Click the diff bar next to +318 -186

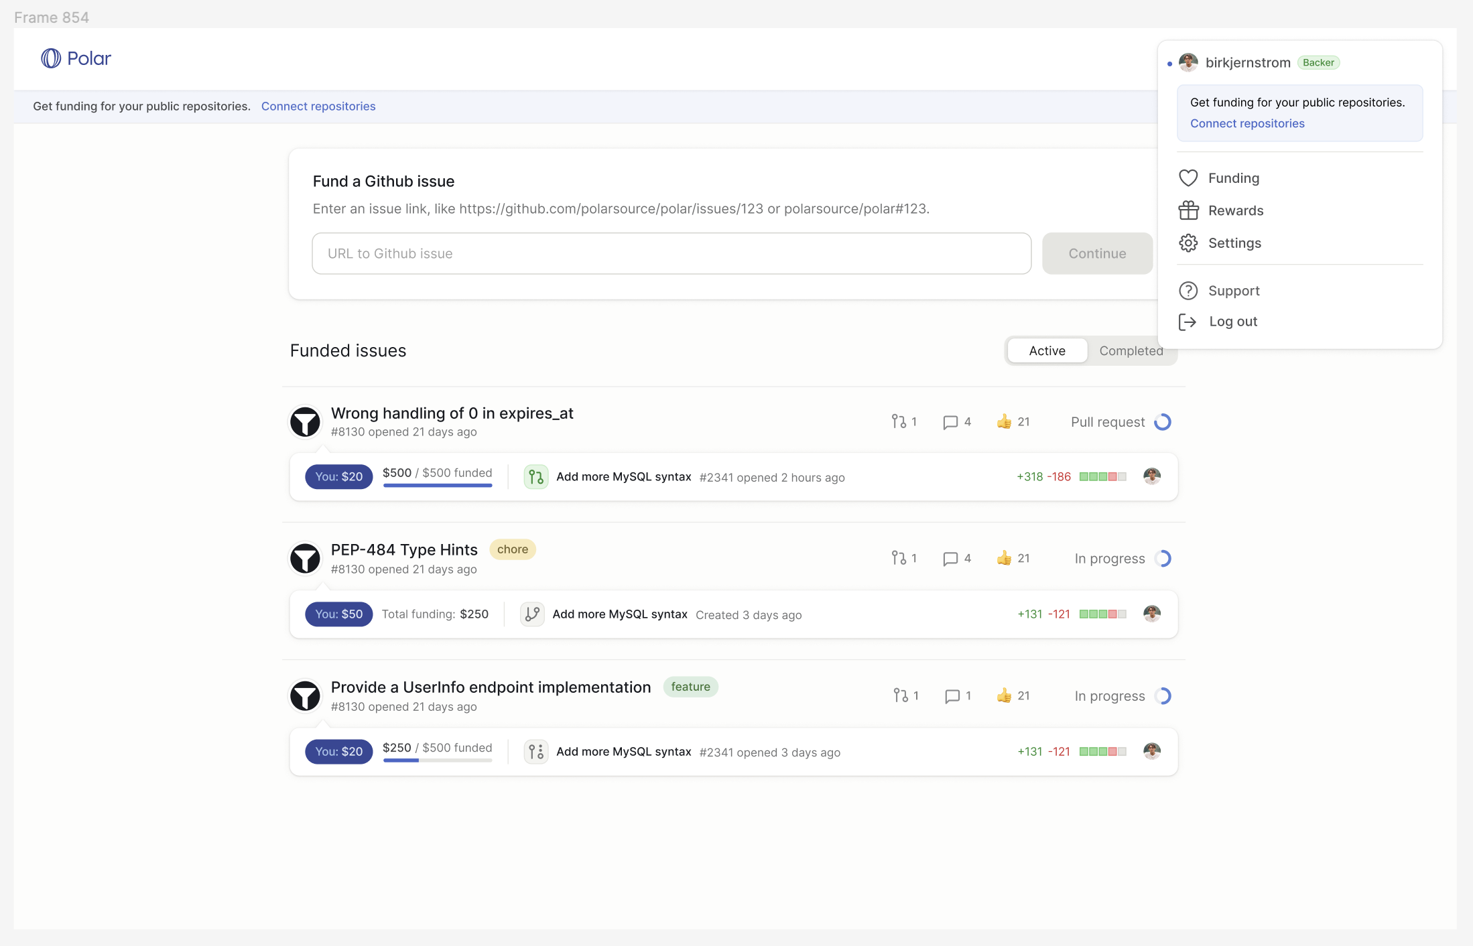pos(1102,477)
